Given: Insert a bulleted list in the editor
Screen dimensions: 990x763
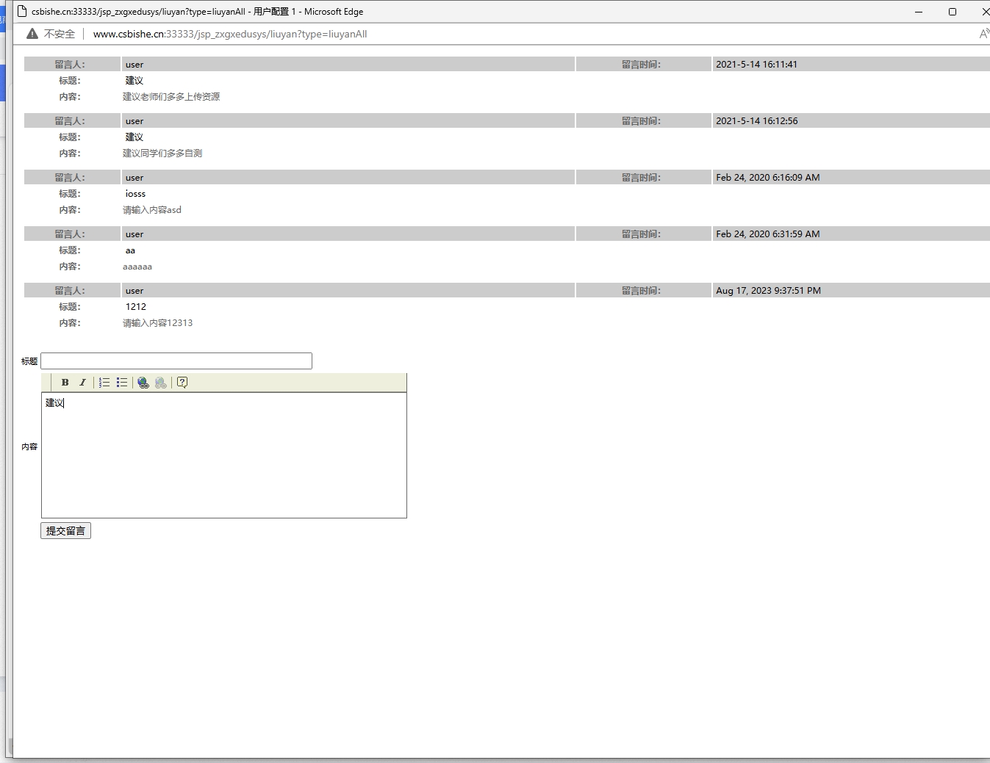Looking at the screenshot, I should [122, 383].
